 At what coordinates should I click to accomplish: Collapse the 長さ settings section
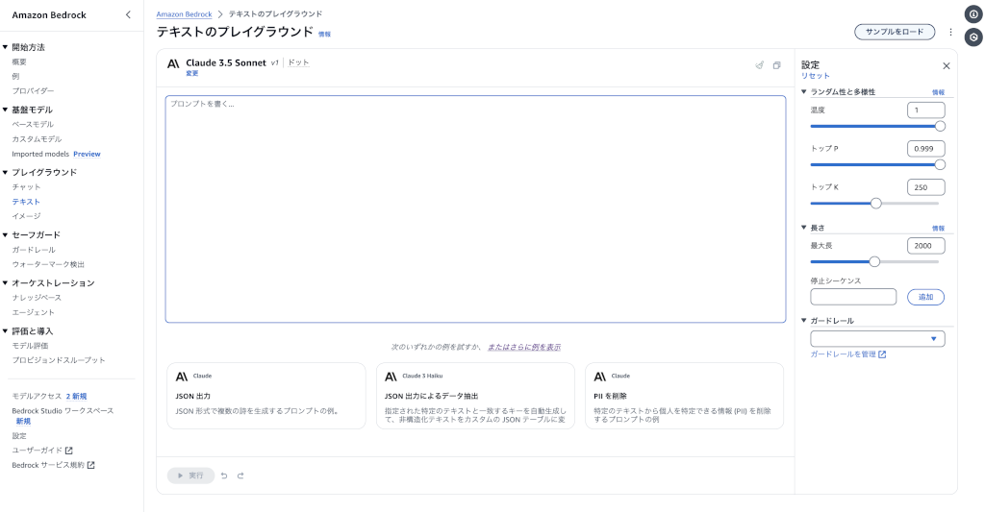pyautogui.click(x=805, y=228)
